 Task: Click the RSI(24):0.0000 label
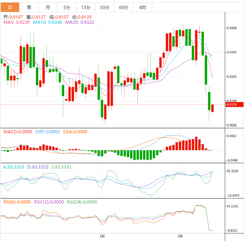pos(82,202)
